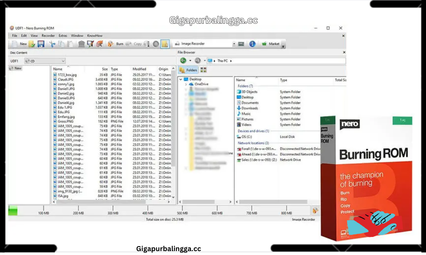Close the File Browser panel
The image size is (426, 255).
coord(344,52)
